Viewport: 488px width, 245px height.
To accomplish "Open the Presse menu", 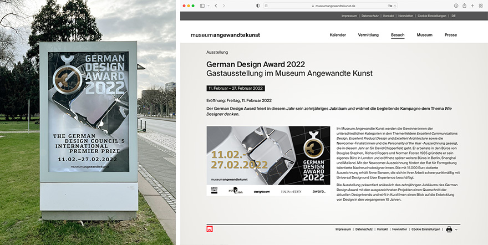I will tap(451, 35).
